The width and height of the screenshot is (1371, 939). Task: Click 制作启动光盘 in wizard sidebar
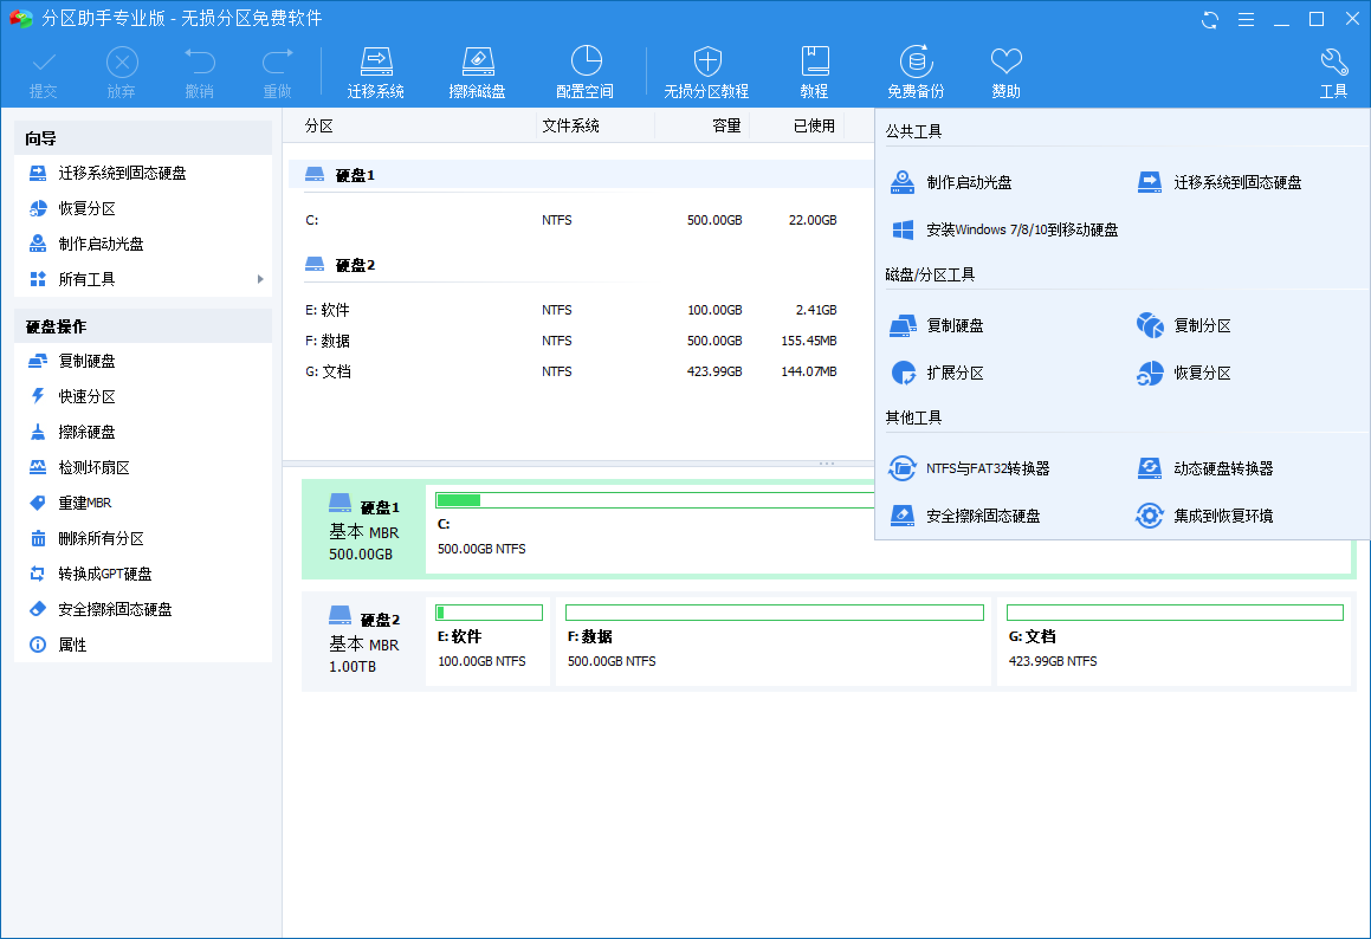(x=143, y=244)
